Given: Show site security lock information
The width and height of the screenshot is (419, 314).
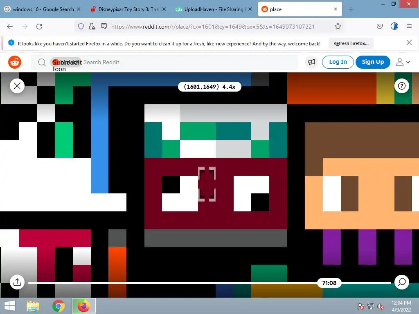Looking at the screenshot, I should tap(92, 26).
